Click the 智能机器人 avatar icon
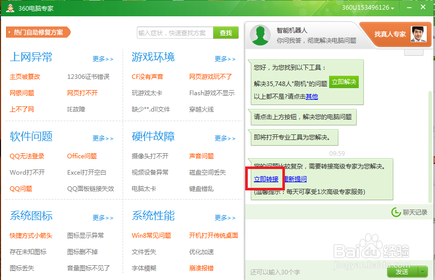This screenshot has width=435, height=280. tap(260, 35)
